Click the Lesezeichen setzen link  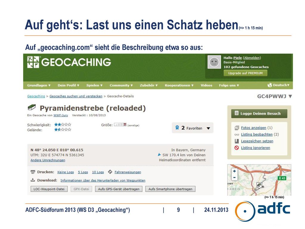pyautogui.click(x=257, y=141)
